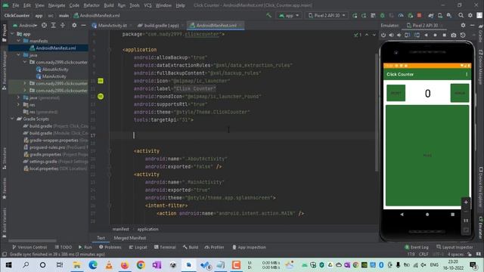This screenshot has width=484, height=272.
Task: Collapse the Gradle Scripts node
Action: click(x=12, y=119)
